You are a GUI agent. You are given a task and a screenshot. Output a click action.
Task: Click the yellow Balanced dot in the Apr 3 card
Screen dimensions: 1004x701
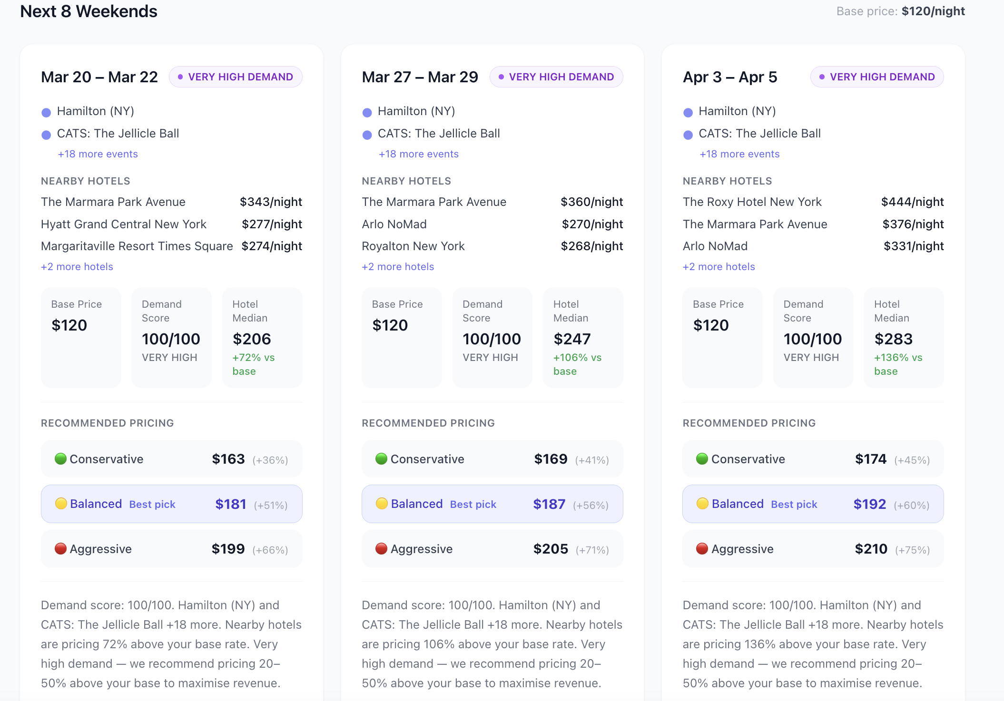[703, 504]
